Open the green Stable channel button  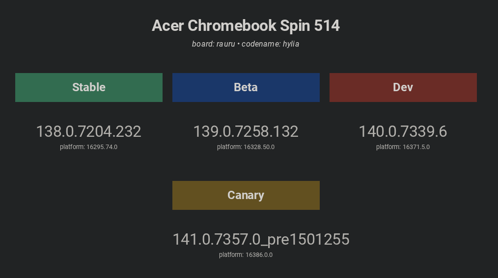89,87
